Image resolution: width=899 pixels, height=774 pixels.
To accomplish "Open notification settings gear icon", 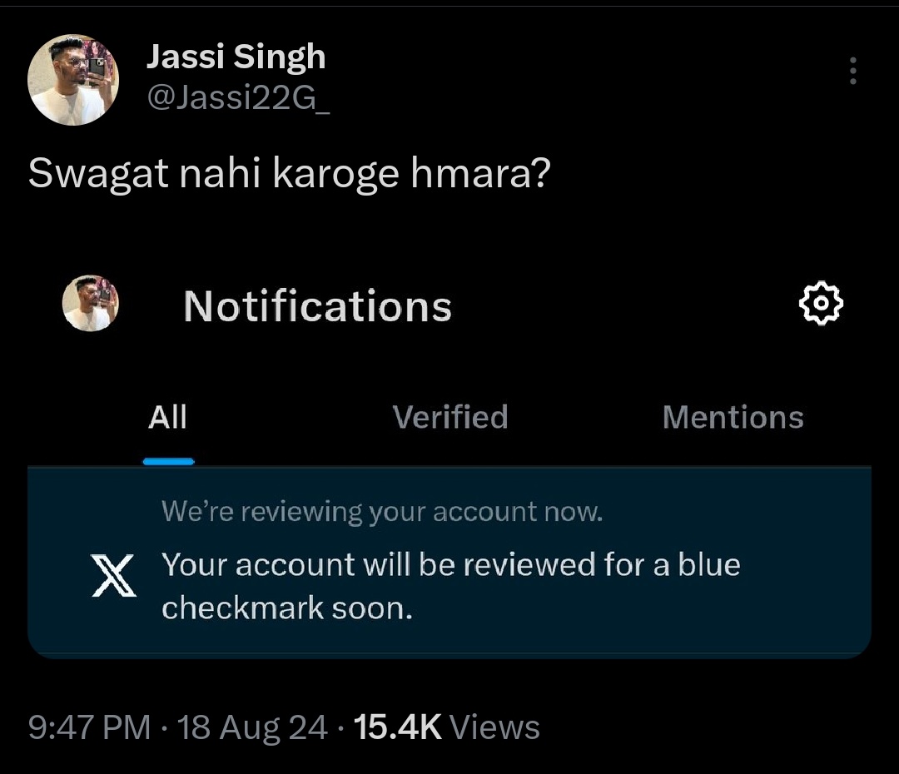I will [821, 303].
